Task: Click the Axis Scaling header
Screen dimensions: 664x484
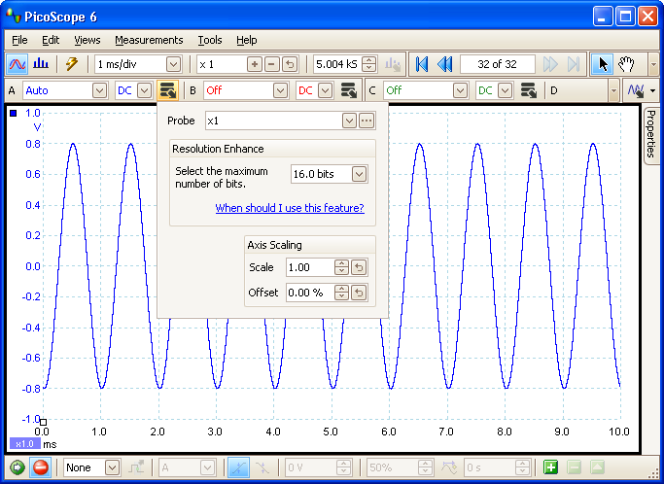Action: tap(310, 245)
